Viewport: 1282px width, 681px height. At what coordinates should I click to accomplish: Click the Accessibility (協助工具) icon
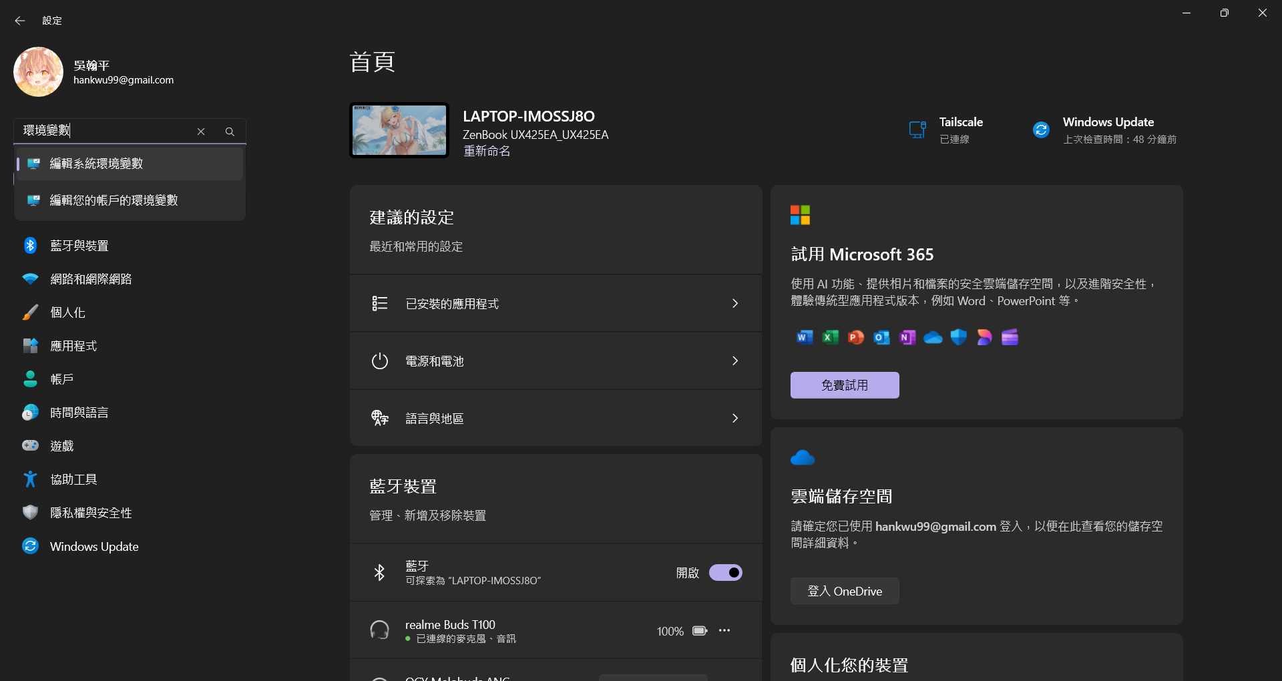click(x=31, y=479)
